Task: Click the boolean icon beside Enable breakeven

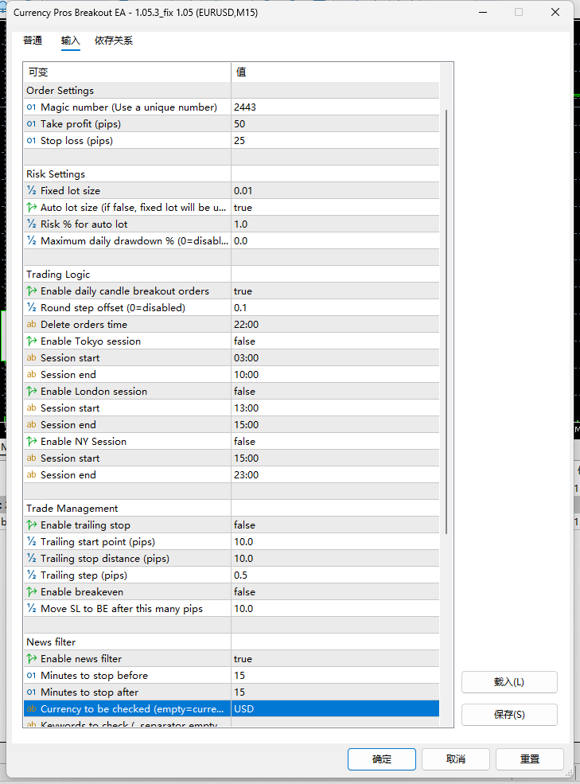Action: [32, 591]
